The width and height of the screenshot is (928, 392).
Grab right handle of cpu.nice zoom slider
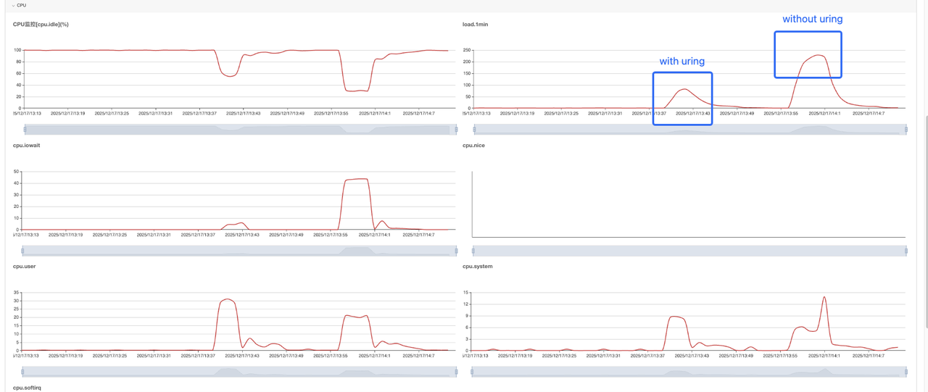(906, 250)
